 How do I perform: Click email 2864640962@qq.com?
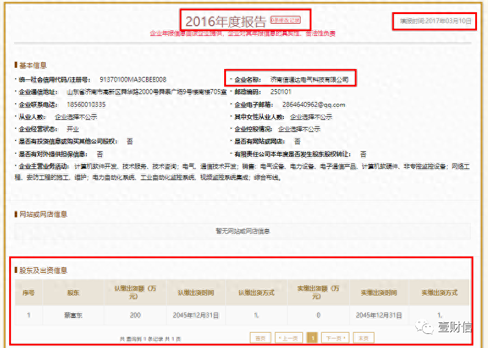click(314, 104)
